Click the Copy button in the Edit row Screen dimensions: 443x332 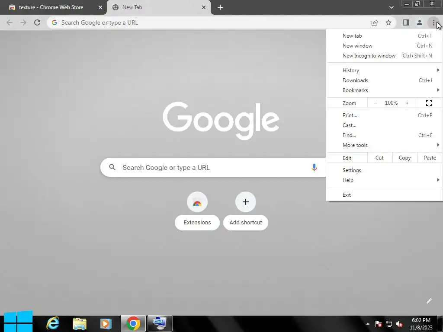(x=404, y=158)
